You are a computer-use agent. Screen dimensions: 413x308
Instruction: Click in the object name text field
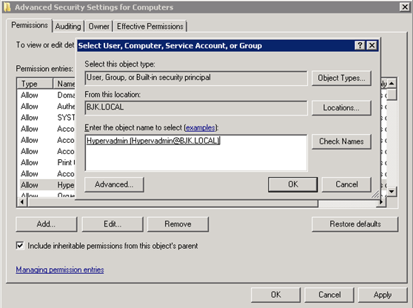(196, 153)
